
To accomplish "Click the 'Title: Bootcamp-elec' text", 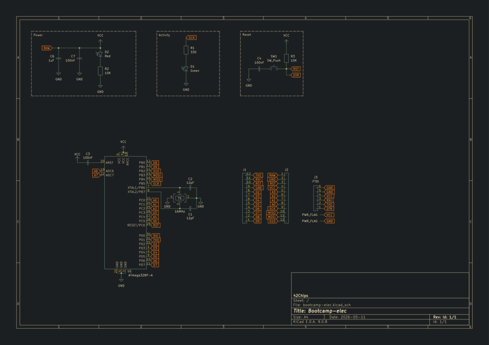I will 319,311.
